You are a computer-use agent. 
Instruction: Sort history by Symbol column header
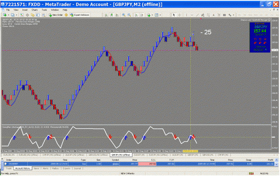(115, 160)
